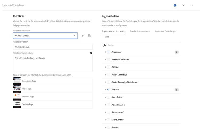Select the Arten tab
200x129 pixels.
pyautogui.click(x=107, y=37)
